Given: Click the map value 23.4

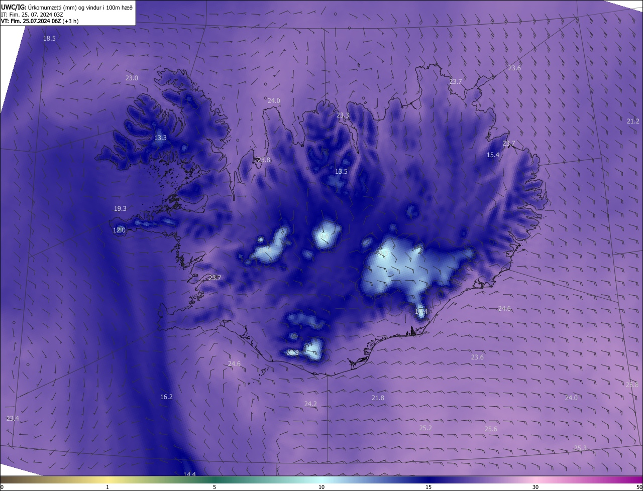Looking at the screenshot, I should [13, 419].
